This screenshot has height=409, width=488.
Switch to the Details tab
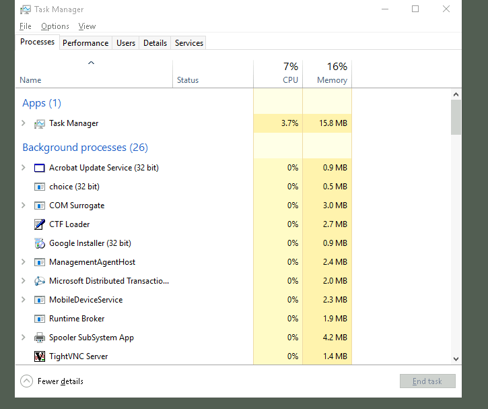(155, 43)
